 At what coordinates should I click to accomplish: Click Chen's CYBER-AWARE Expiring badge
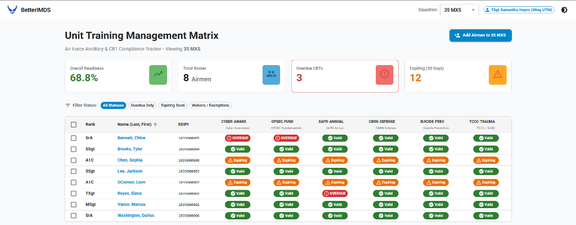click(237, 160)
